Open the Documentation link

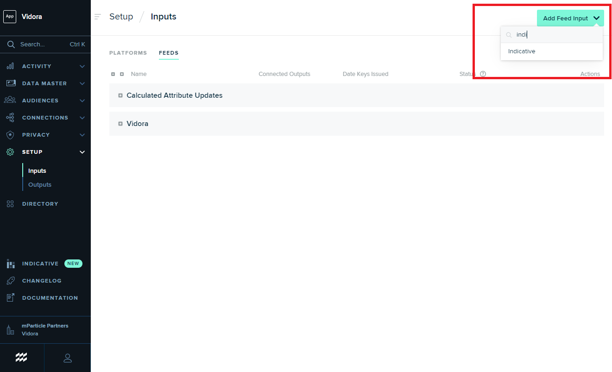point(50,298)
